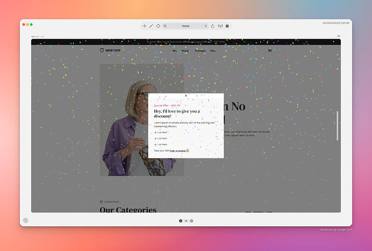Click the plus add icon in toolbar

pos(144,26)
